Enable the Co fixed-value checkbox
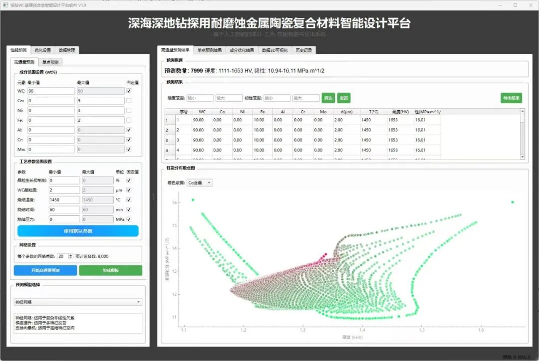The width and height of the screenshot is (539, 361). click(129, 101)
